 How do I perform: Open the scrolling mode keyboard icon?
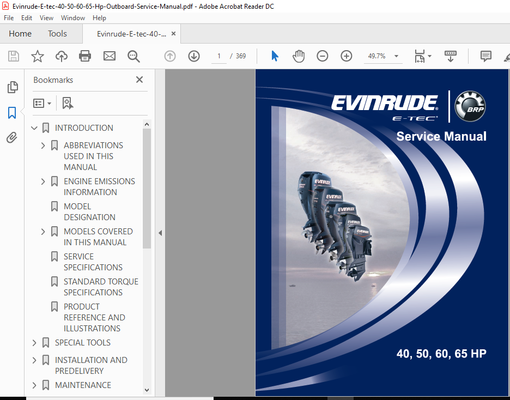[451, 56]
